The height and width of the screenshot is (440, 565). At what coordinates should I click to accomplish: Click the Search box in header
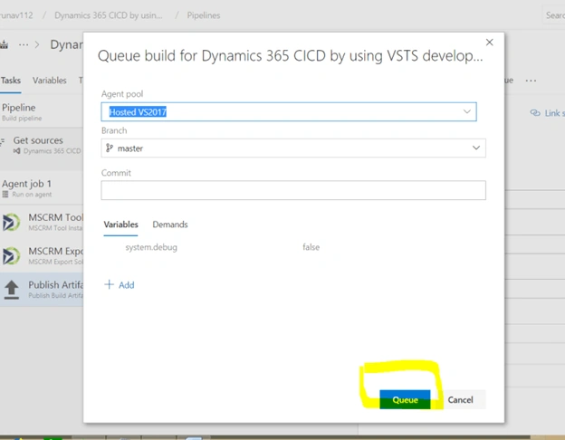pyautogui.click(x=554, y=15)
